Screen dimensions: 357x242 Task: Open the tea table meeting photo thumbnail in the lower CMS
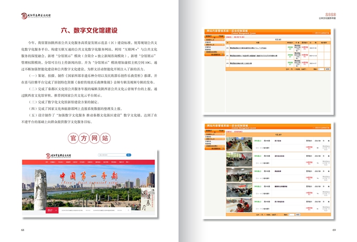point(239,144)
